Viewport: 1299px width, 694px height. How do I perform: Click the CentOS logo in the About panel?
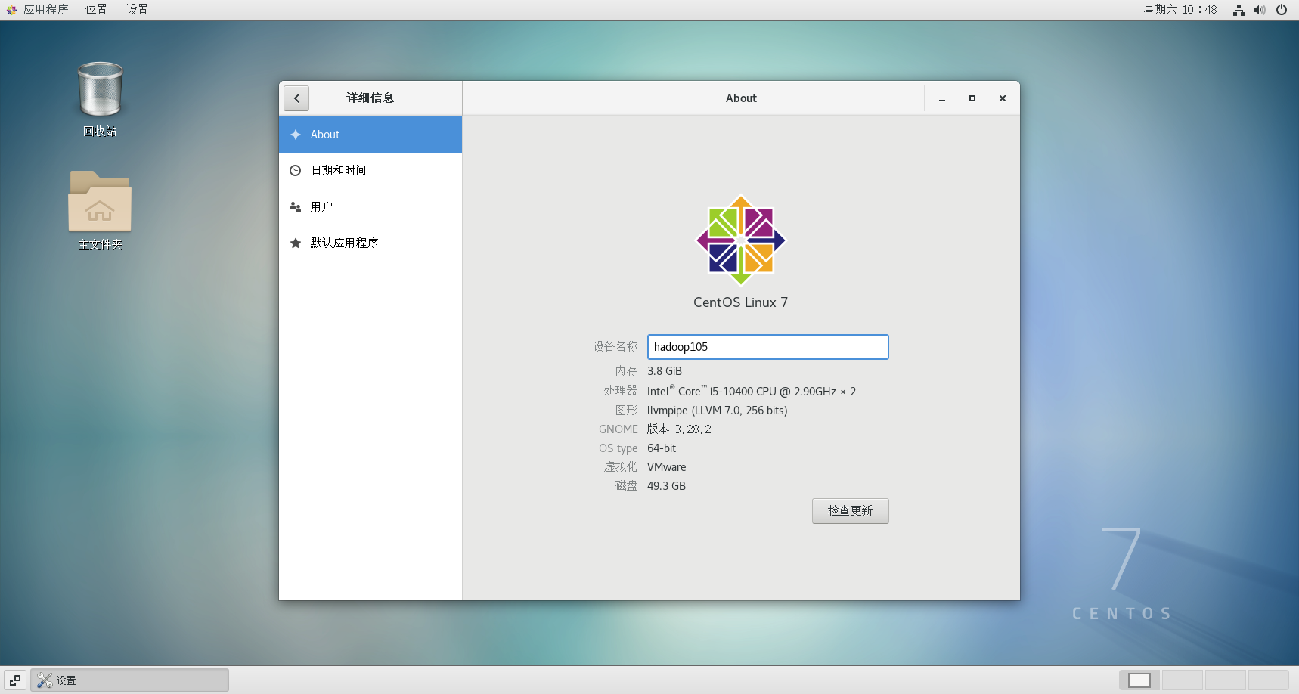(x=741, y=240)
